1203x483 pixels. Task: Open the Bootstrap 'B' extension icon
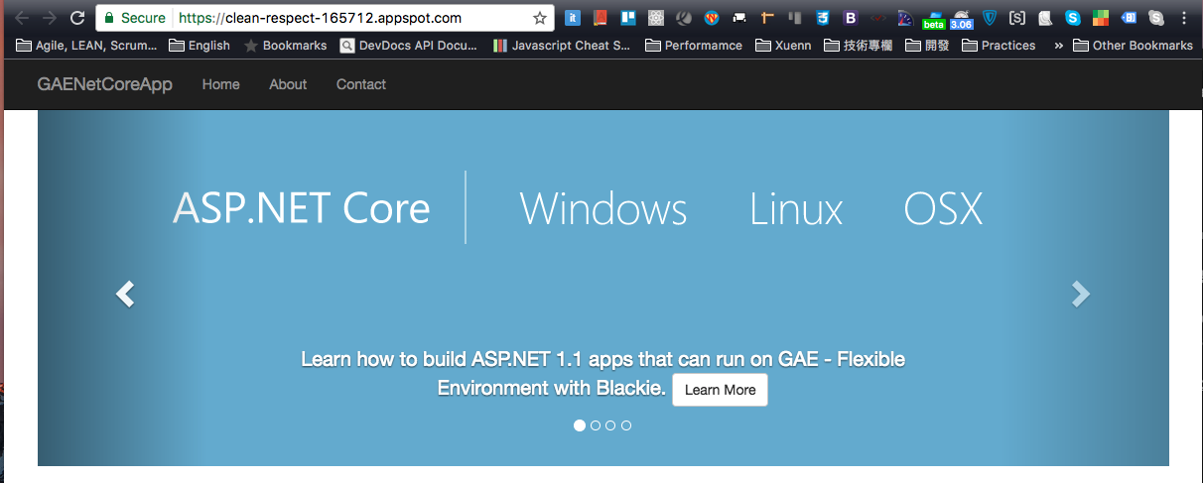tap(851, 18)
